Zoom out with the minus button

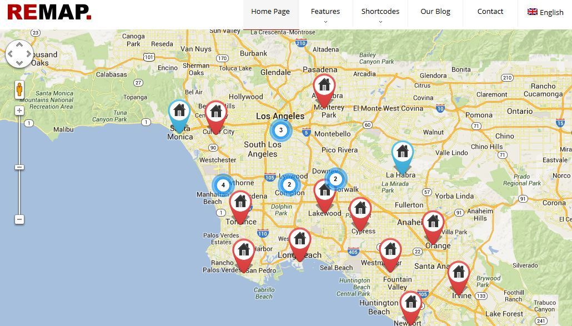click(19, 219)
